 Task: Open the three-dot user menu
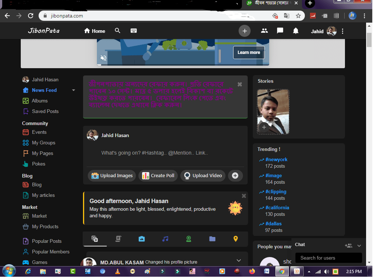[342, 31]
